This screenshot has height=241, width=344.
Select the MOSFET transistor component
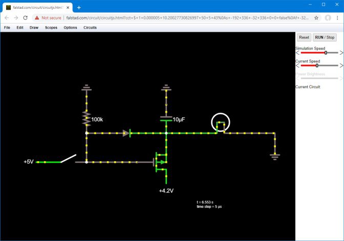point(160,162)
